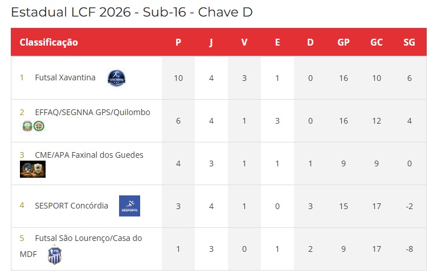The image size is (429, 278).
Task: Open the CME/APA Faxinal dos Guedes logo image
Action: pos(32,169)
